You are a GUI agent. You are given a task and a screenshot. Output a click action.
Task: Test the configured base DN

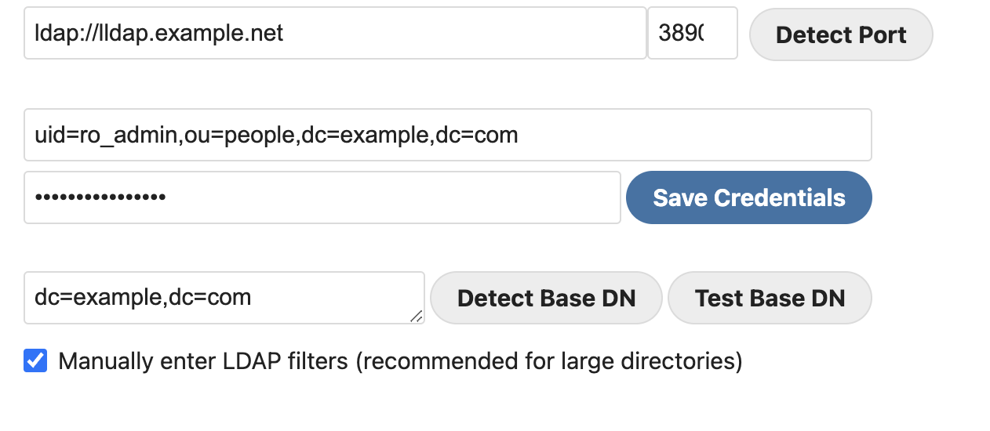(770, 298)
